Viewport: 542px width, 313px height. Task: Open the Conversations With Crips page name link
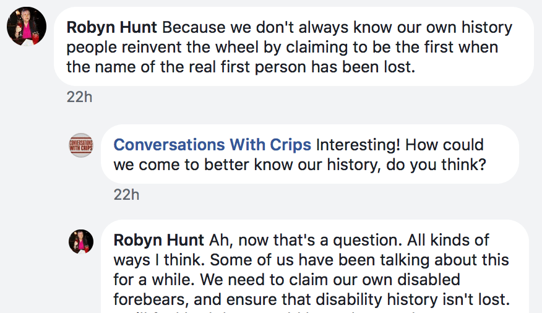(212, 145)
